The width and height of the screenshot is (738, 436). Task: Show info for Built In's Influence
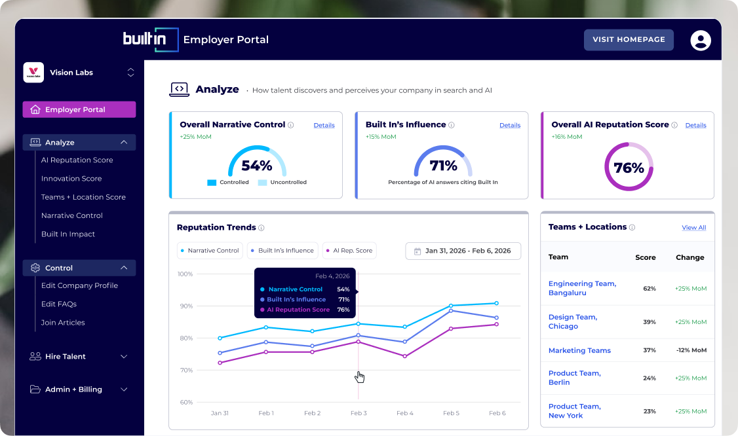pos(452,125)
